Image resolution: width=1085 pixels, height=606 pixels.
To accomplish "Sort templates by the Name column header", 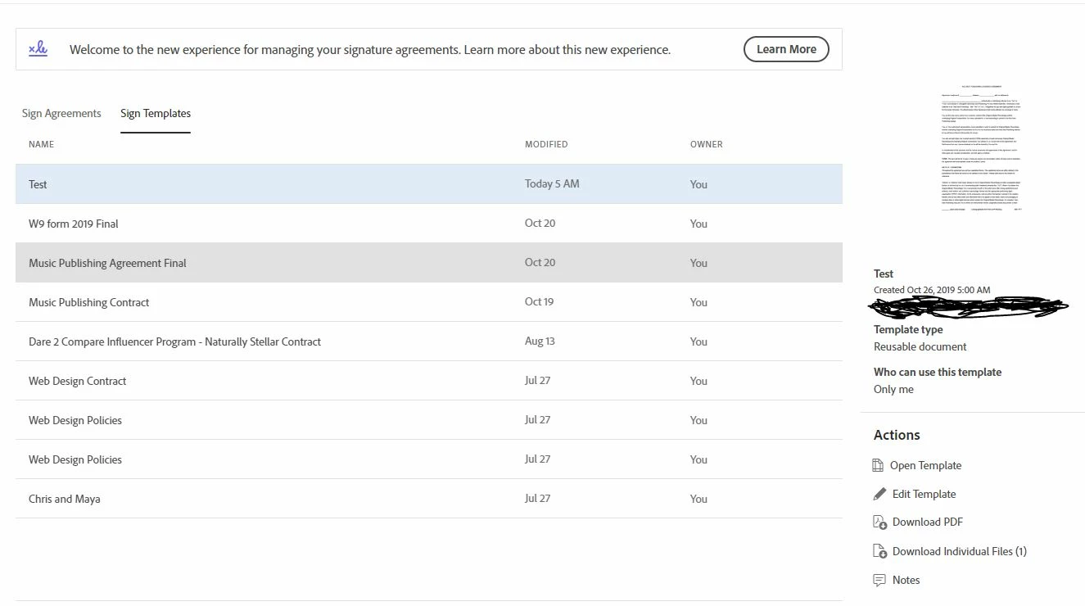I will pos(41,144).
